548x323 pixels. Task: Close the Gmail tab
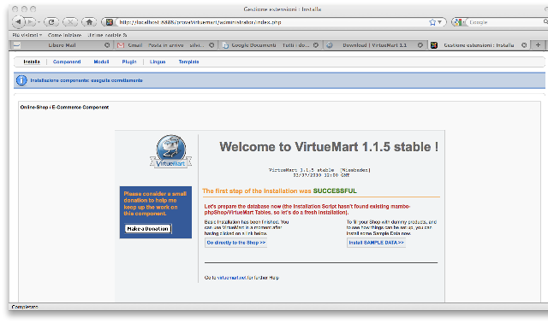click(211, 45)
